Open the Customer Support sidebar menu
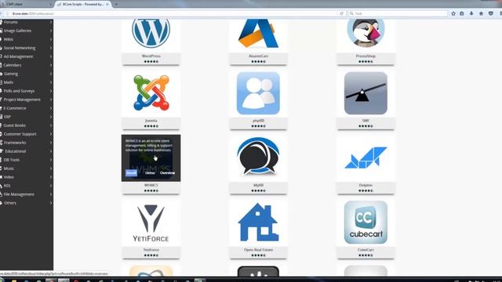Screen dimensions: 502x282 (27, 134)
